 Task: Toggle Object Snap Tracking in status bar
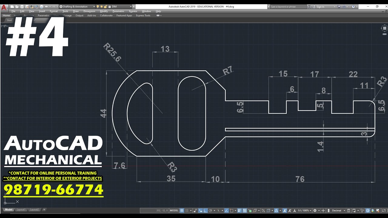226,210
